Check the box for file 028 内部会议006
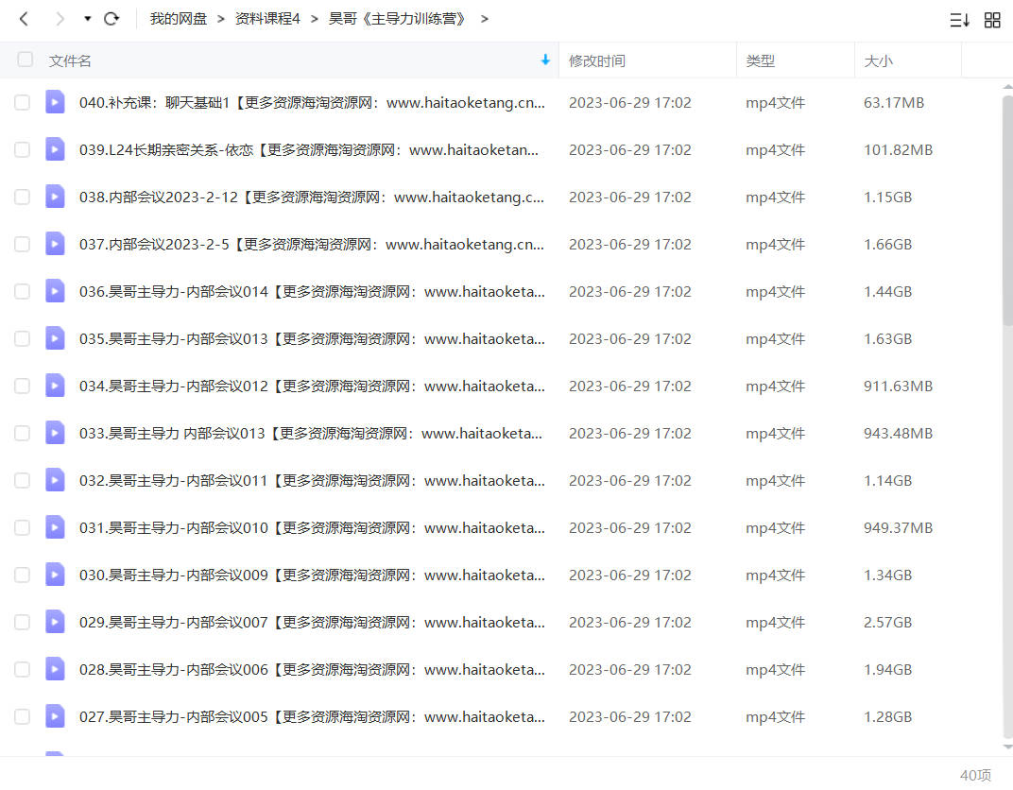The width and height of the screenshot is (1013, 790). 22,669
